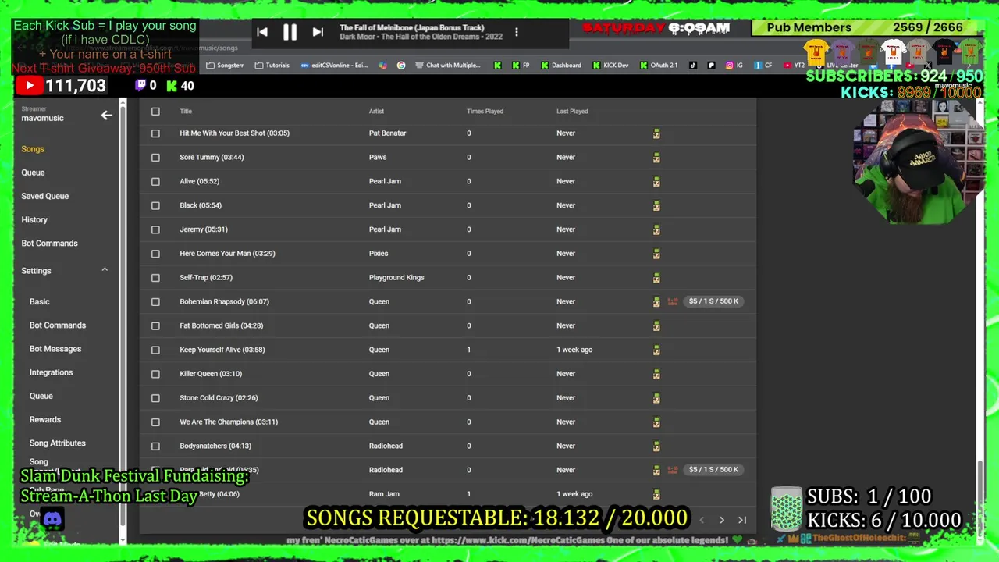
Task: Open Basic settings
Action: pos(40,302)
